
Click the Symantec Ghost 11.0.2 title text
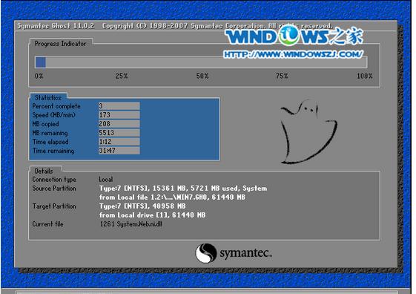coord(56,26)
